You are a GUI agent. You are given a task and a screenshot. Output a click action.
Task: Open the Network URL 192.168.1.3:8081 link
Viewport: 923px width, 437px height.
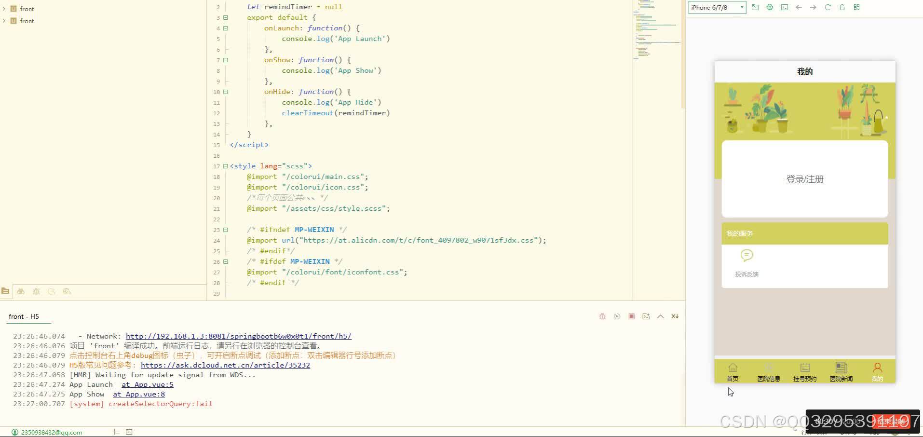[x=239, y=336]
